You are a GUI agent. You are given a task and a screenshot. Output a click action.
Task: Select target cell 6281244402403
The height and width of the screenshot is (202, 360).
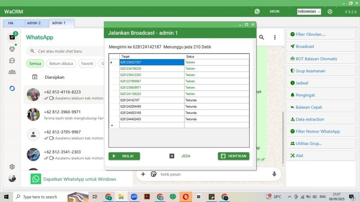[x=152, y=119]
